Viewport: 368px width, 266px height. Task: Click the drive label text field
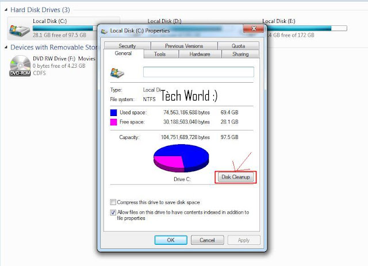coord(198,72)
